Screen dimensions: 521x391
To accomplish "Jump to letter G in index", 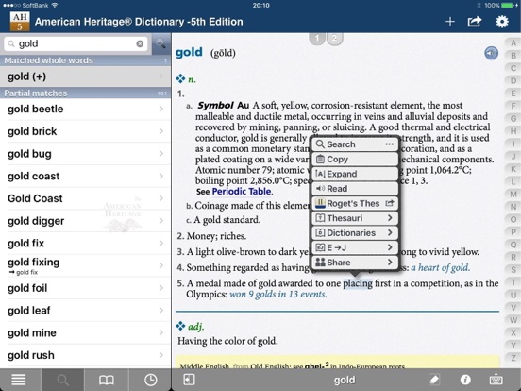I will pyautogui.click(x=513, y=118).
